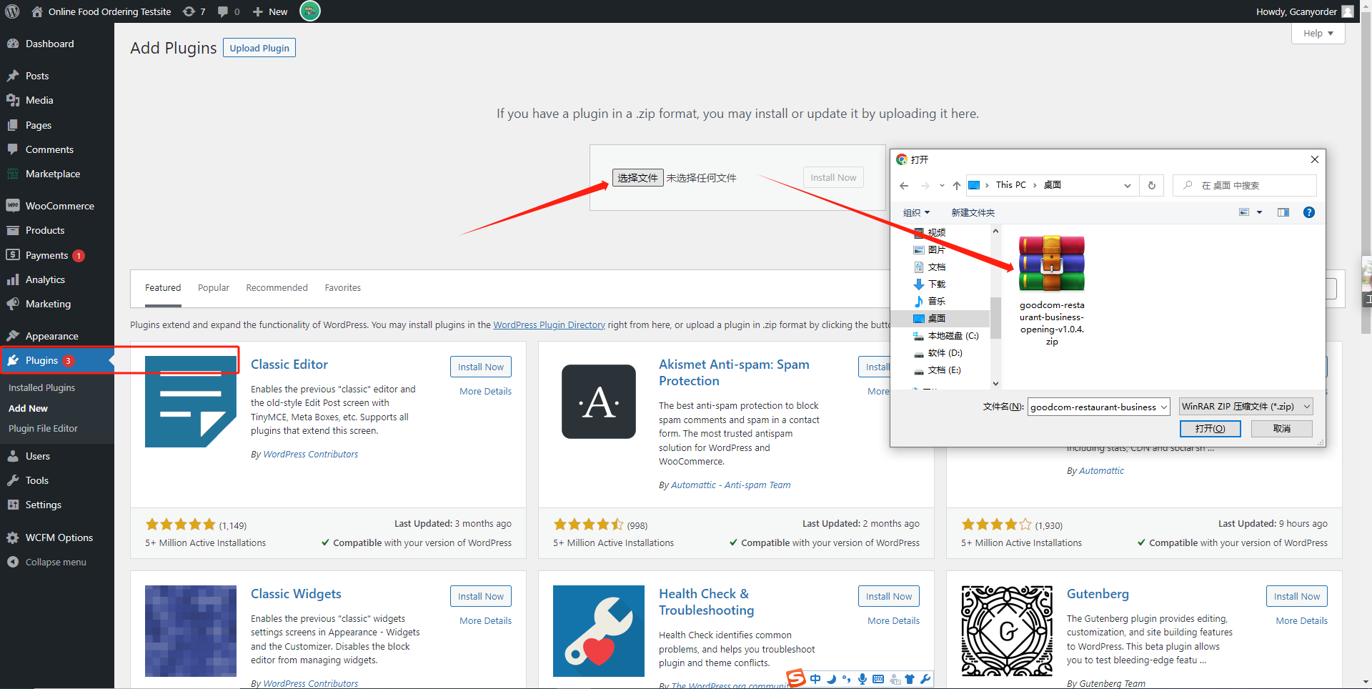Click 选择文件 choose file button
Screen dimensions: 1372x689
(x=637, y=178)
